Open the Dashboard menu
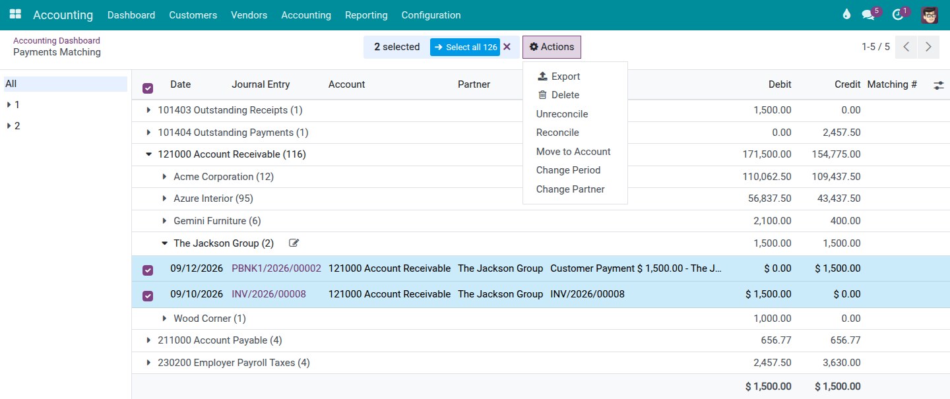The image size is (950, 399). coord(131,15)
